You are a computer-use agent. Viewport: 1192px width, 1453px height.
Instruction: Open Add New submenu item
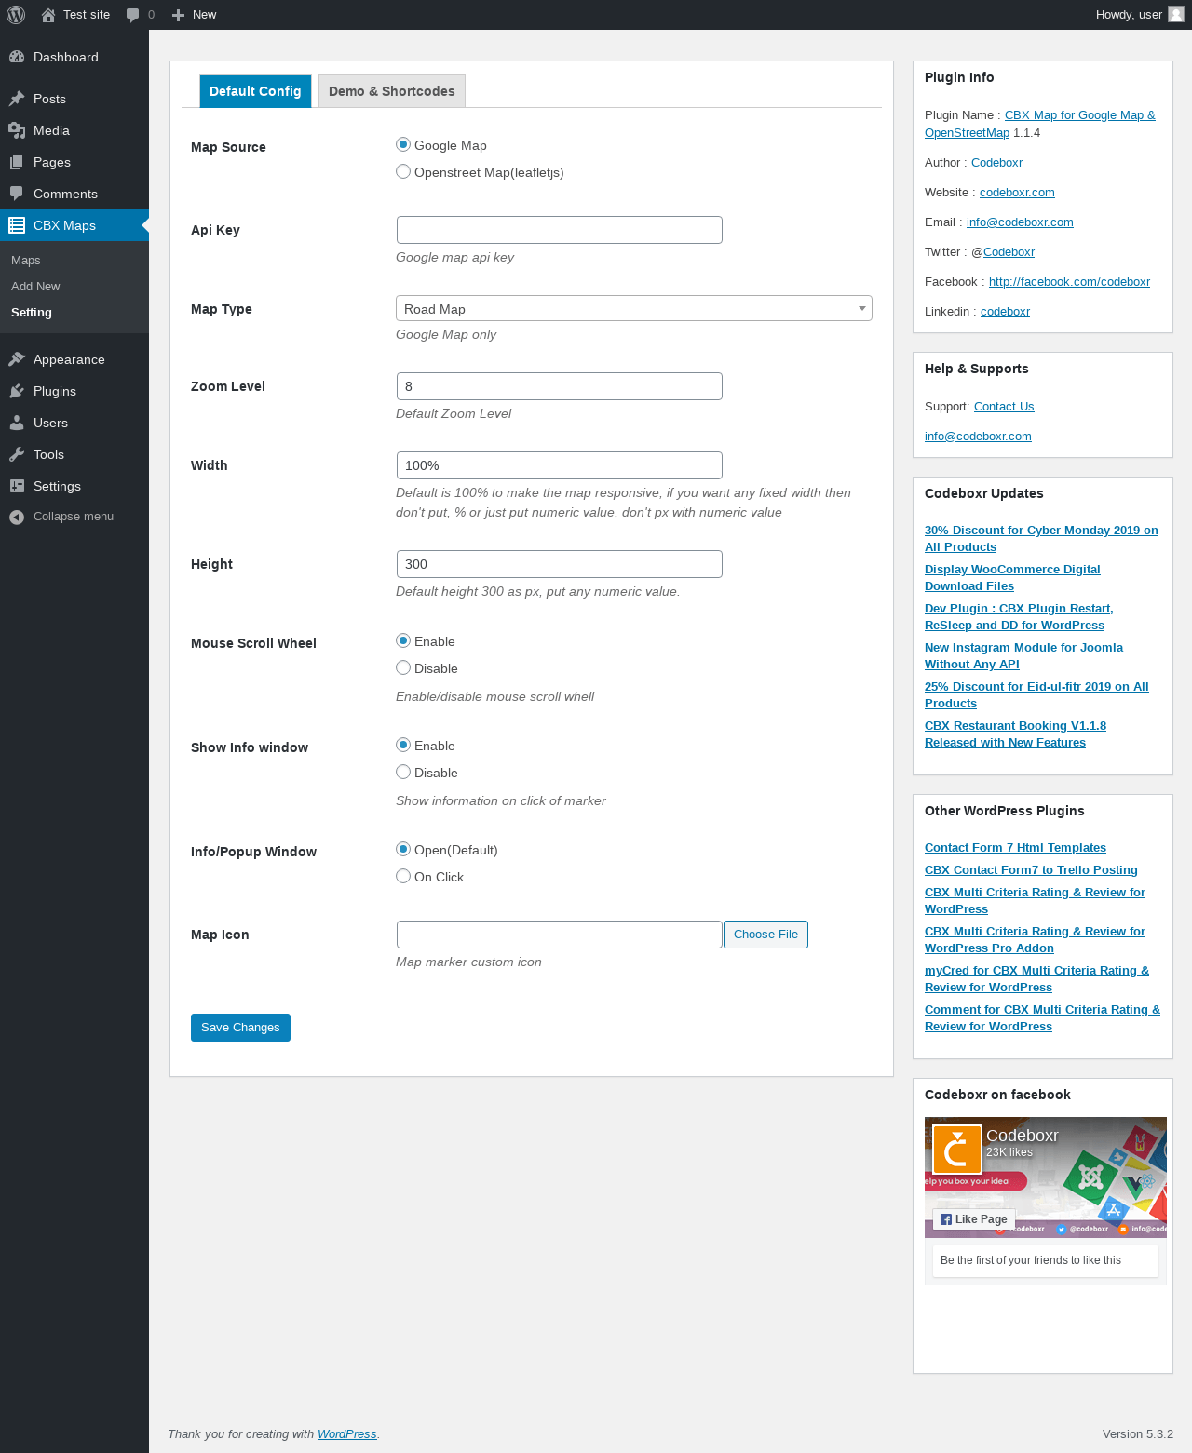pos(35,287)
